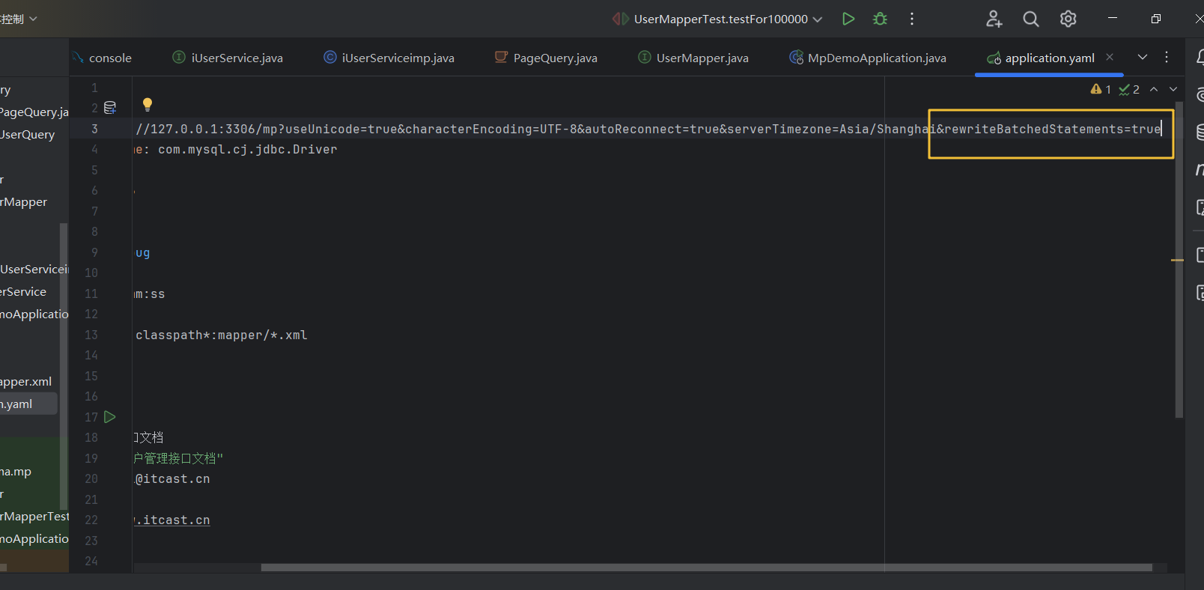Expand the UserMapperTest.testFor100000 run configuration dropdown
This screenshot has height=590, width=1204.
(817, 19)
